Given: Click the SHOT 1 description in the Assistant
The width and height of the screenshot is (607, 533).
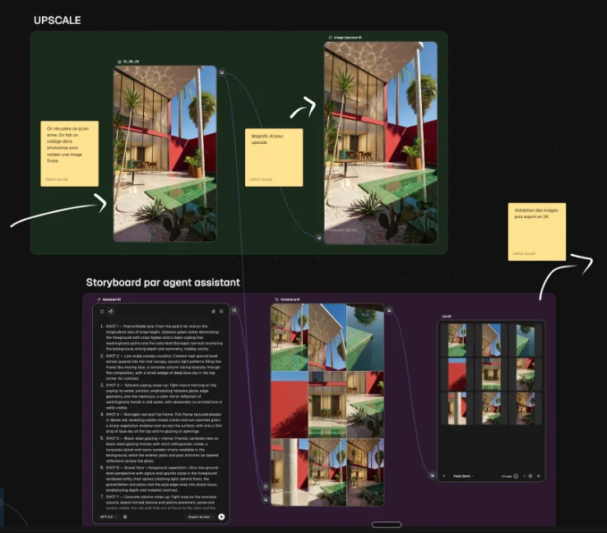Looking at the screenshot, I should [x=164, y=337].
